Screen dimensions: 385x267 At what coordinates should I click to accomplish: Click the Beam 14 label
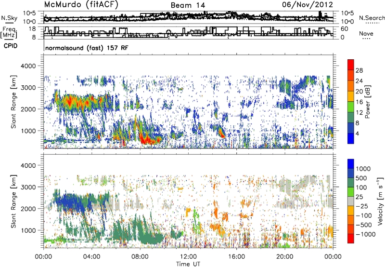coord(188,5)
